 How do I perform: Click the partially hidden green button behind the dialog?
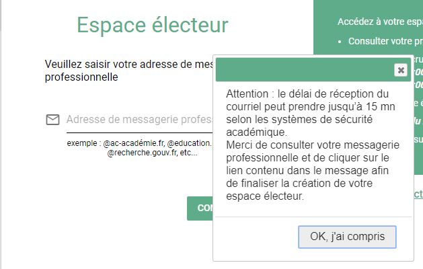click(200, 208)
